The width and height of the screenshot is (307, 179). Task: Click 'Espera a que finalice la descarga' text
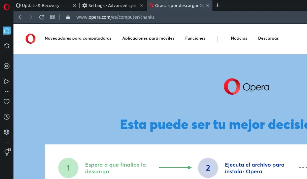115,168
